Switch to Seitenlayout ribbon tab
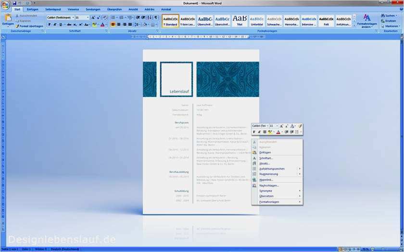 (x=53, y=9)
